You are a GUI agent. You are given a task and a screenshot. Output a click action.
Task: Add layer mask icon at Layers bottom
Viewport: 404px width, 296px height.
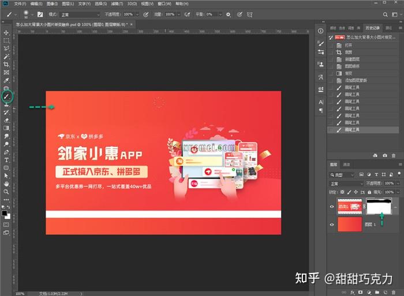[361, 293]
